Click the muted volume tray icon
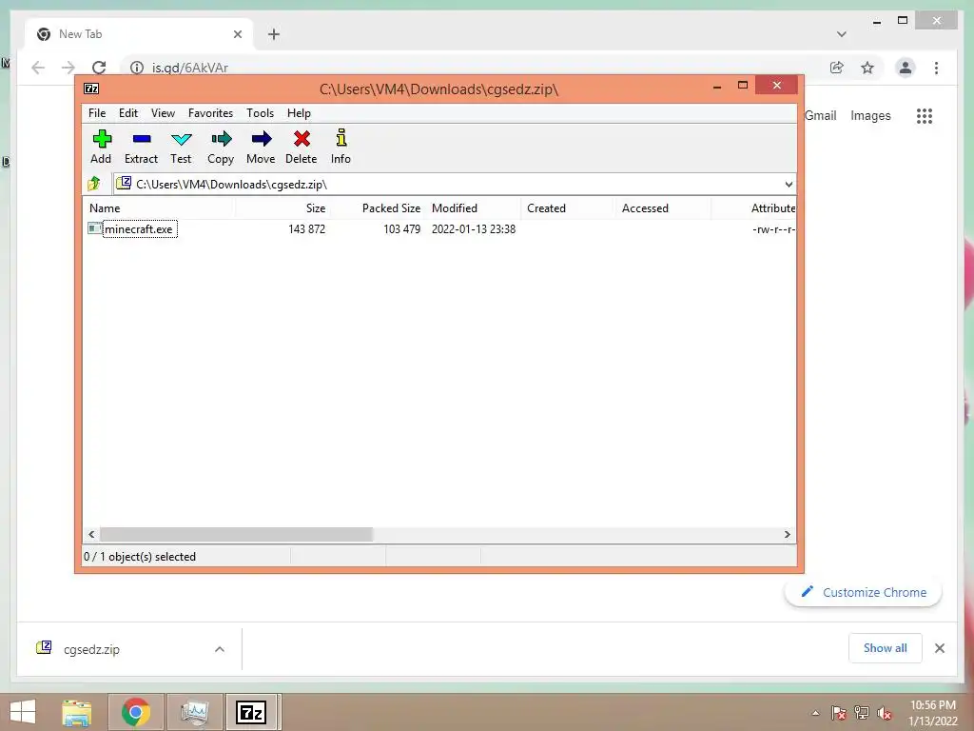974x731 pixels. pos(885,713)
